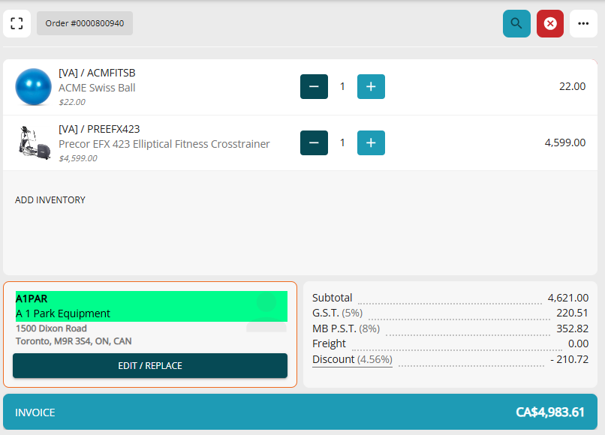Open the Discount (4.56%) link
This screenshot has width=605, height=435.
(x=352, y=359)
